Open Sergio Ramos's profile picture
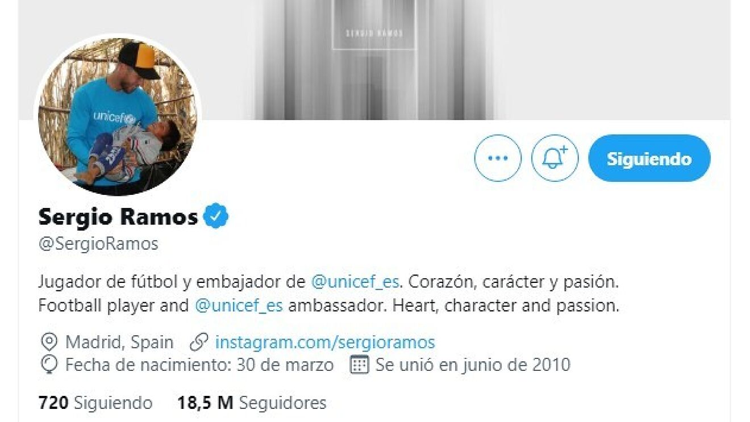Image resolution: width=750 pixels, height=422 pixels. tap(118, 116)
